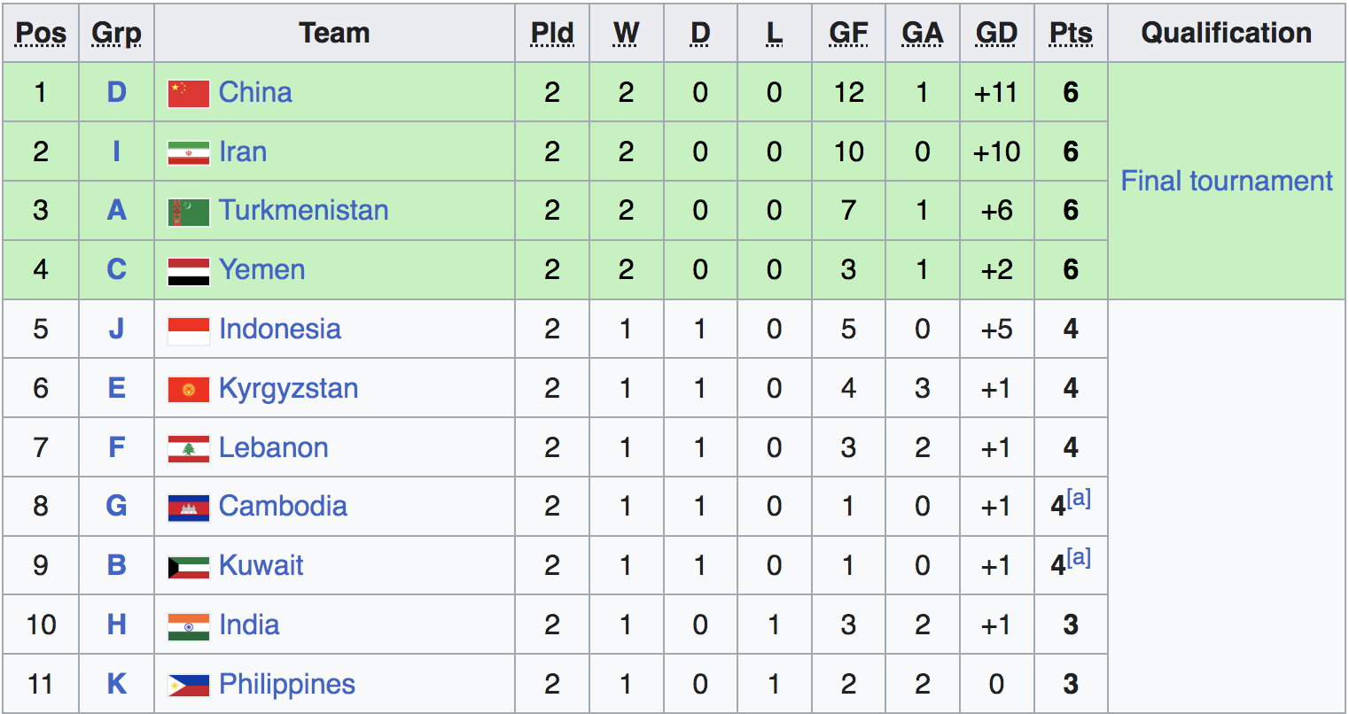Click footnote [a] beside Cambodia's points

pyautogui.click(x=1079, y=498)
